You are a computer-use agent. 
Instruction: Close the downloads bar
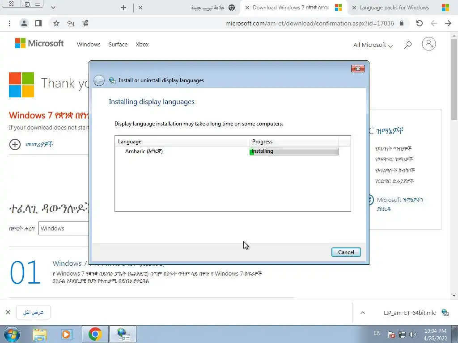click(8, 312)
